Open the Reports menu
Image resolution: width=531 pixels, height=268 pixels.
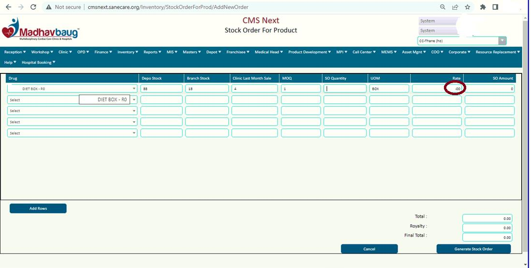152,52
